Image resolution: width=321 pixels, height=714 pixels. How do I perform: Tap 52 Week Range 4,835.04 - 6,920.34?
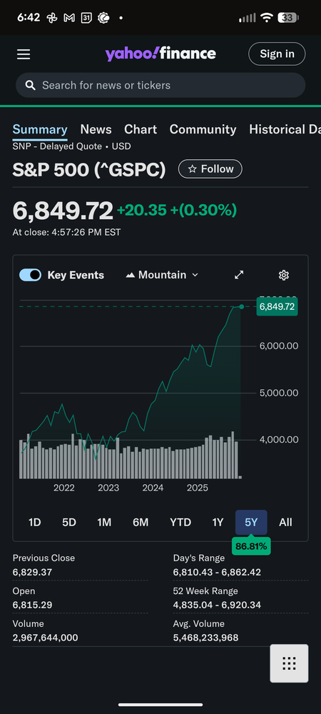[217, 605]
